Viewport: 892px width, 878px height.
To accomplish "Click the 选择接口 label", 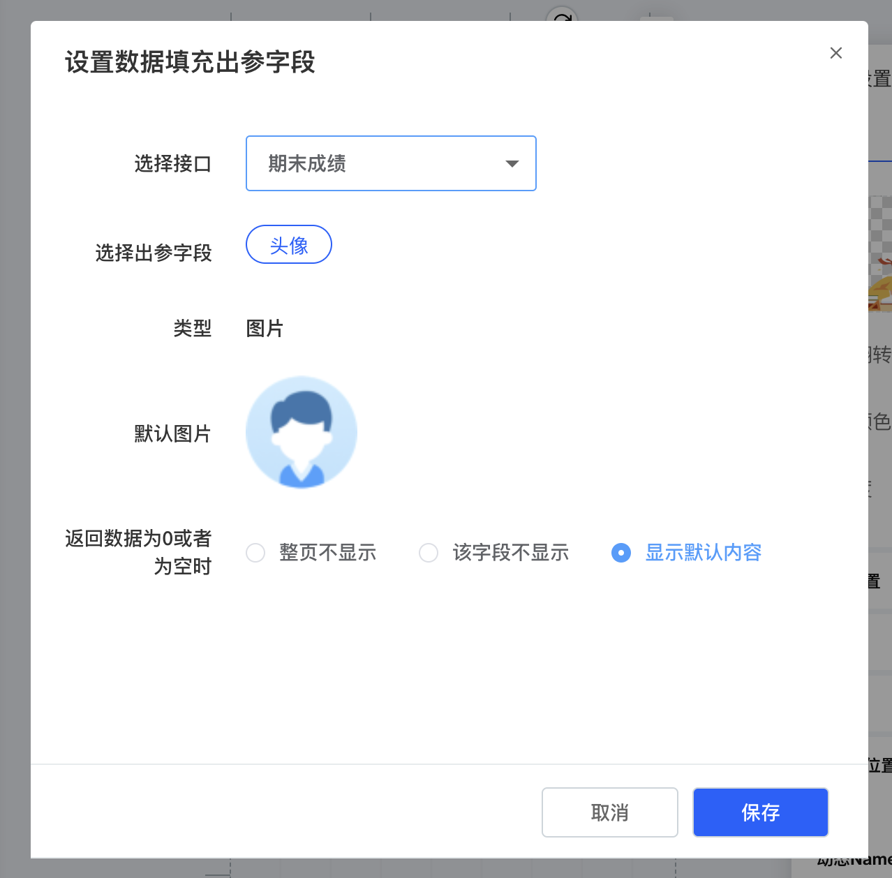I will pyautogui.click(x=173, y=164).
